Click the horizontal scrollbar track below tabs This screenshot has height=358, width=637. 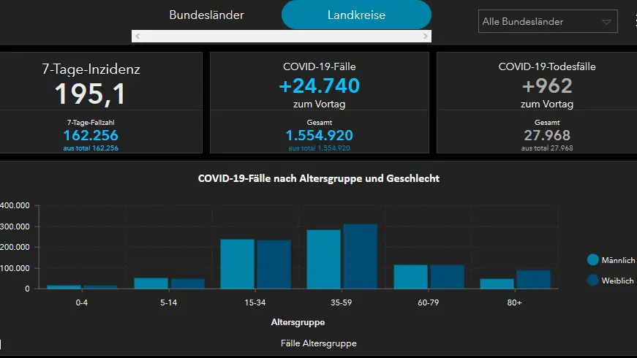282,36
